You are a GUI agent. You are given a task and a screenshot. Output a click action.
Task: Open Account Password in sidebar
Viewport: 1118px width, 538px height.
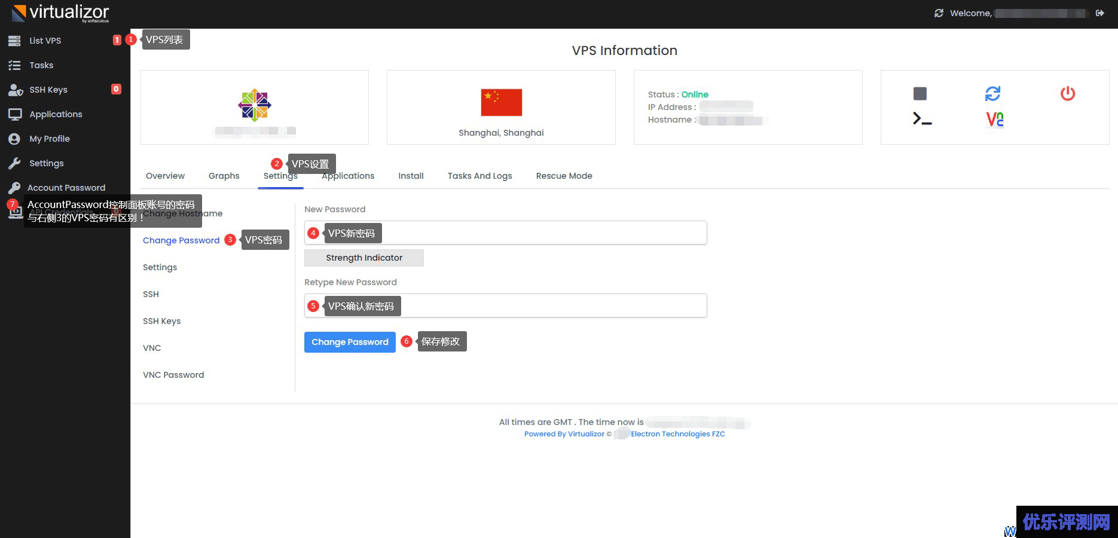[66, 188]
